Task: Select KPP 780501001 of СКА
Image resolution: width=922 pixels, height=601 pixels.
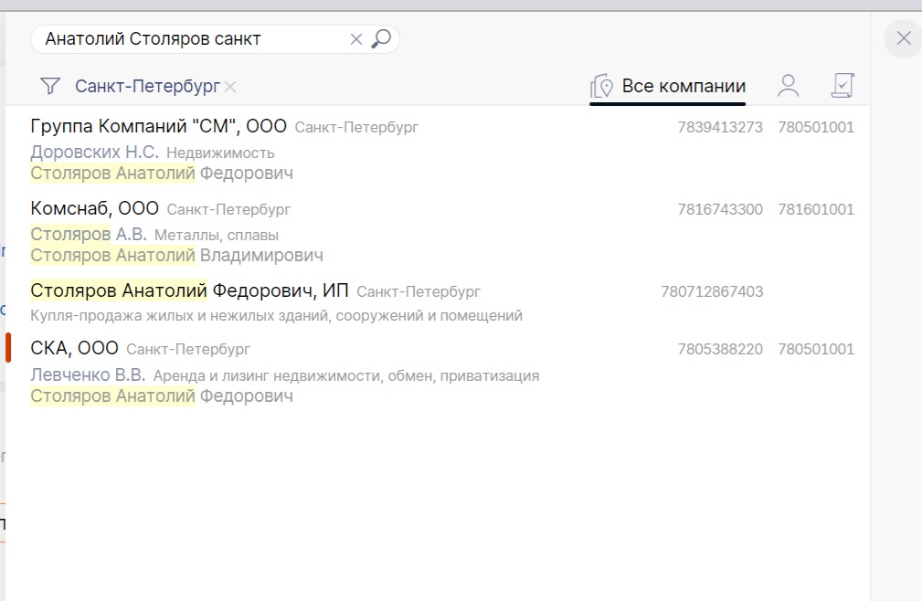Action: (816, 349)
